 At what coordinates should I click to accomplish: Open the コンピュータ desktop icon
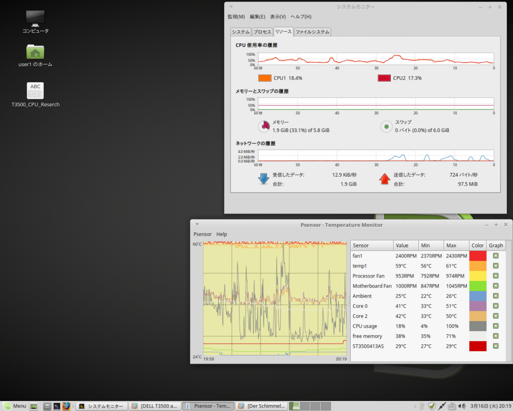pos(35,19)
